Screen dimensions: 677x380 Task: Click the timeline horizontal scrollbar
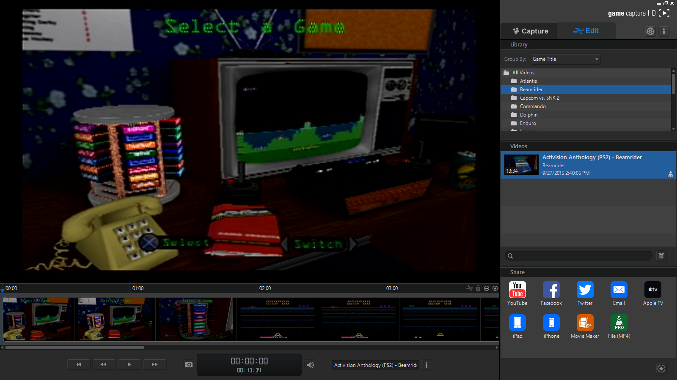75,347
